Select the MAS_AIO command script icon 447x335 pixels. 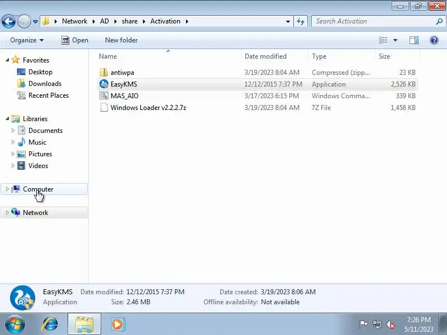104,95
